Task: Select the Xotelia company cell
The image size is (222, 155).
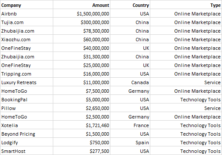Action: pos(27,125)
